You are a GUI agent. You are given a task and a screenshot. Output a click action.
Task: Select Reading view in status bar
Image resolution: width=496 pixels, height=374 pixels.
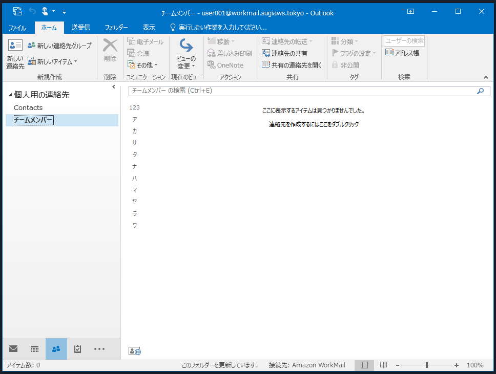383,365
